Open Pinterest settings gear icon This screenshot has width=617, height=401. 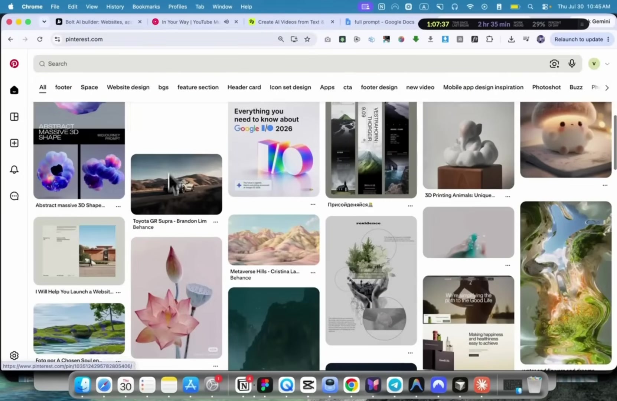pyautogui.click(x=14, y=355)
